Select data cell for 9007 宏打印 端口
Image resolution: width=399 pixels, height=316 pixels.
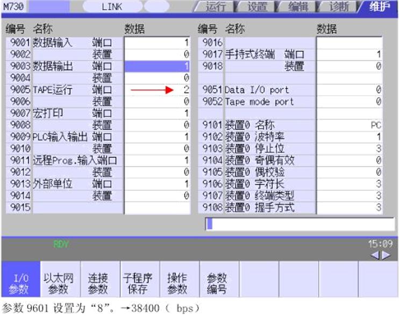pyautogui.click(x=157, y=113)
